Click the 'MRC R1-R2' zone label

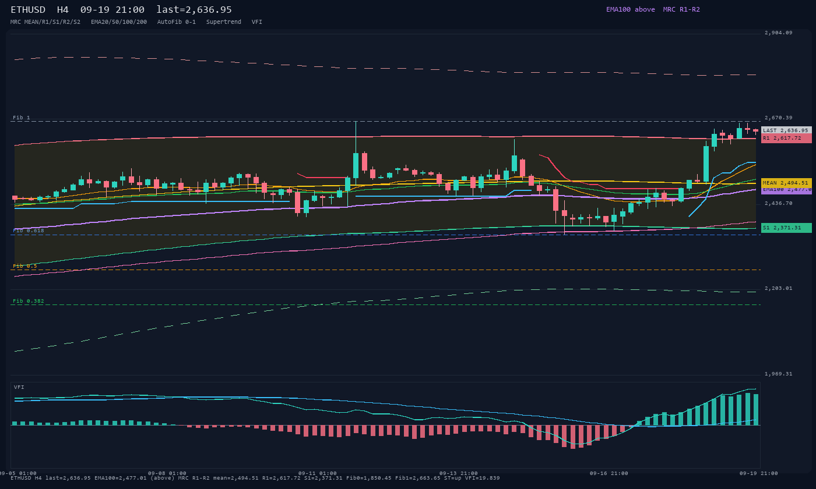681,9
